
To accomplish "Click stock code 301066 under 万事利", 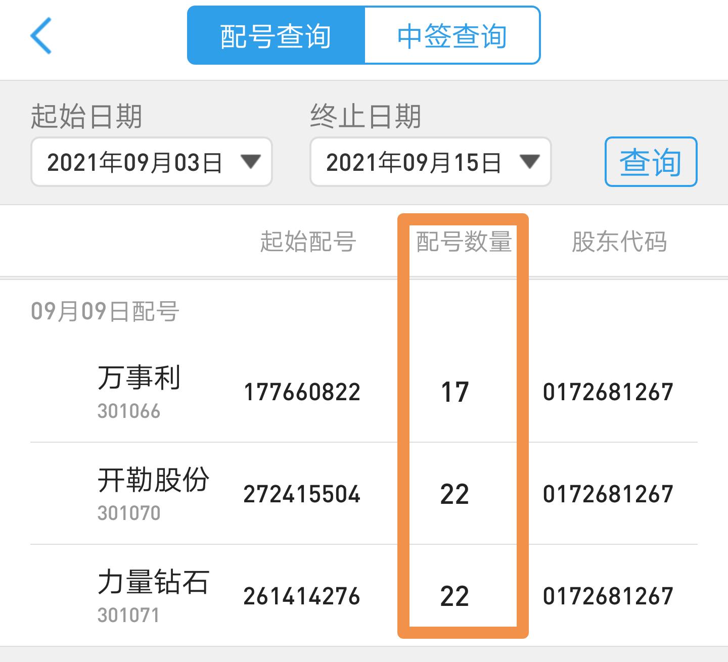I will point(128,412).
